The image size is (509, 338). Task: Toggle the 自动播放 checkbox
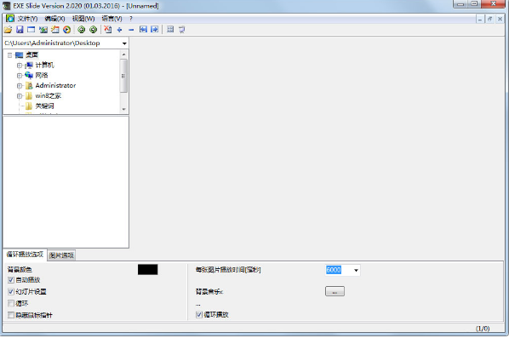[11, 280]
